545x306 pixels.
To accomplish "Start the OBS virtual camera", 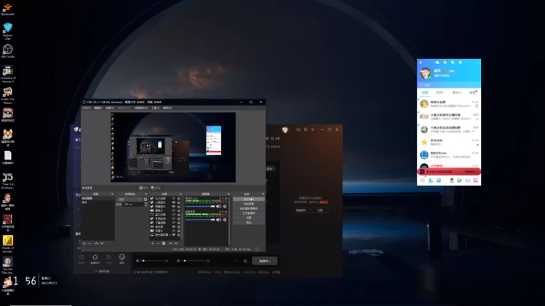I will coord(249,209).
